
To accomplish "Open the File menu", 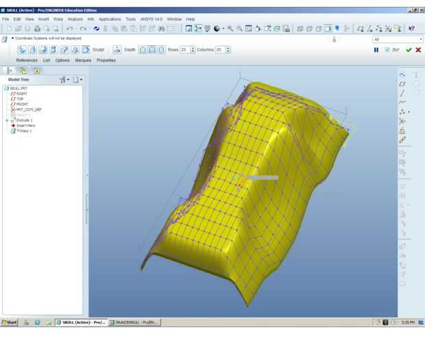I will tap(5, 19).
